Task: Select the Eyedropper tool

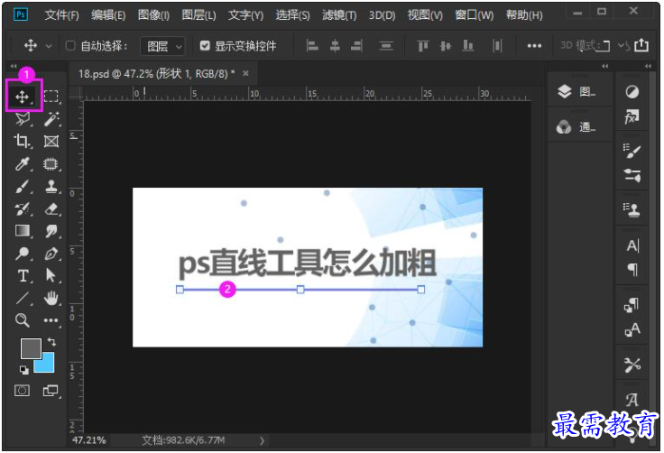Action: pyautogui.click(x=23, y=164)
